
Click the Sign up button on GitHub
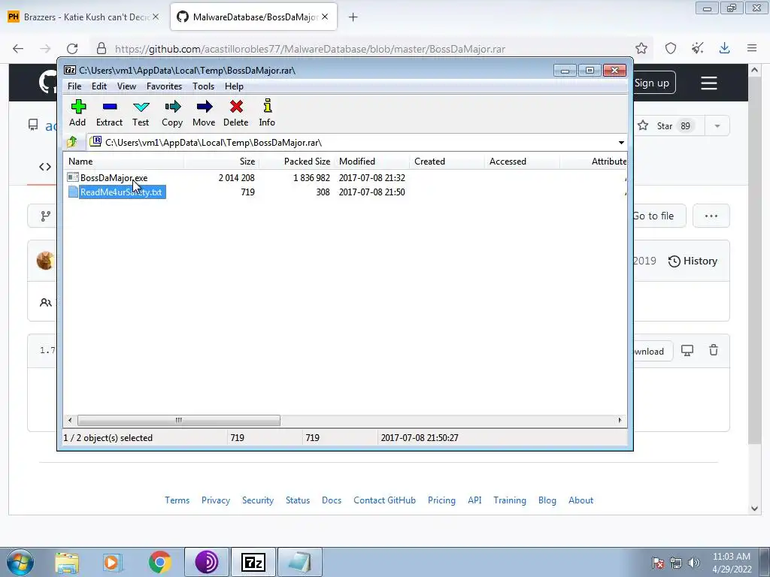click(652, 83)
